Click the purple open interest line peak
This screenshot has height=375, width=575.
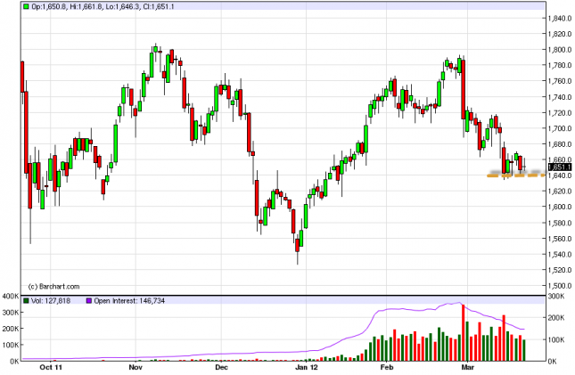pyautogui.click(x=459, y=303)
